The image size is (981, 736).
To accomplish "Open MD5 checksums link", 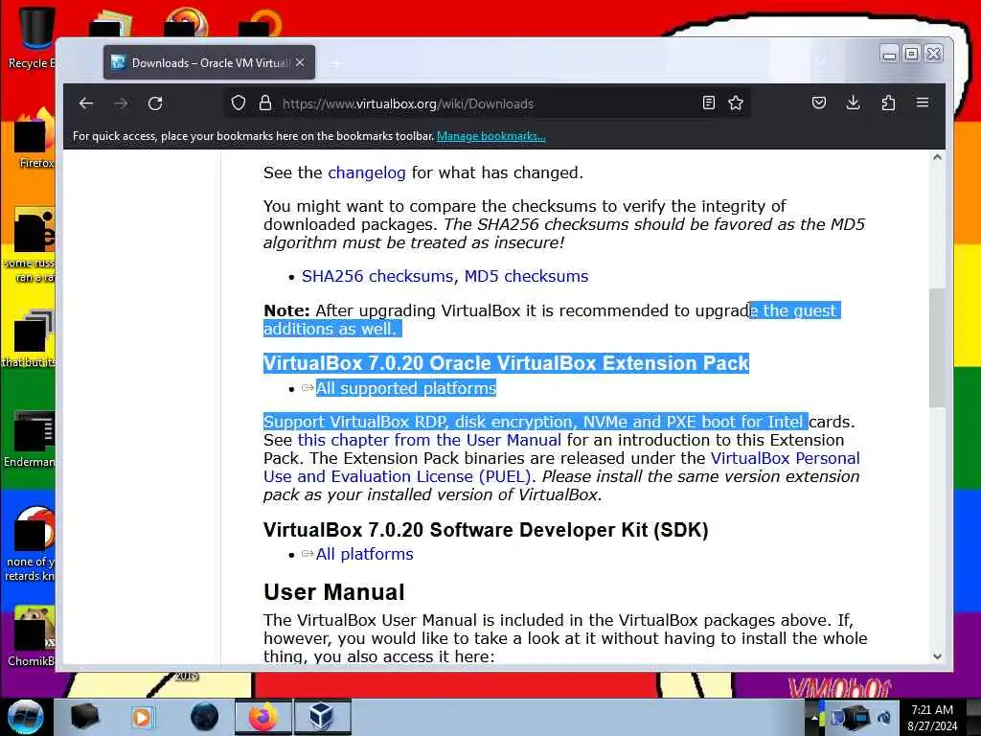I will pyautogui.click(x=526, y=276).
